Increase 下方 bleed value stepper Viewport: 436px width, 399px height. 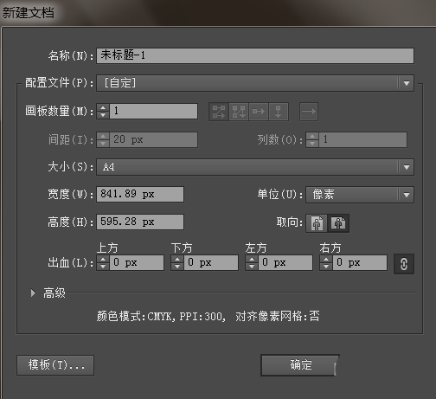pos(177,259)
